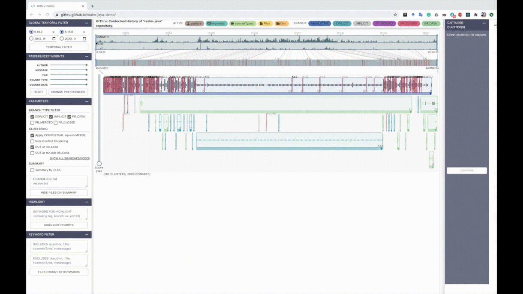Open the calendar picker for 2012 start date
The image size is (523, 294).
click(x=54, y=39)
